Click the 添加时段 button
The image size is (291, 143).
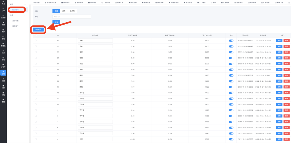(38, 29)
